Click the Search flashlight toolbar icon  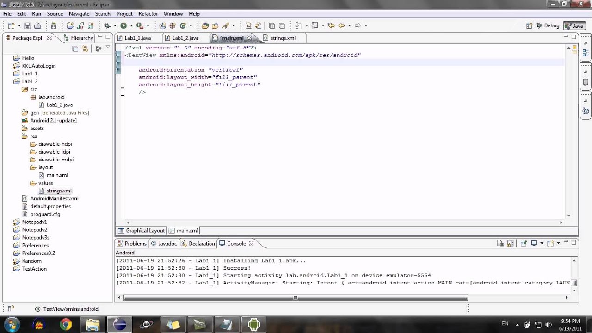click(x=226, y=26)
